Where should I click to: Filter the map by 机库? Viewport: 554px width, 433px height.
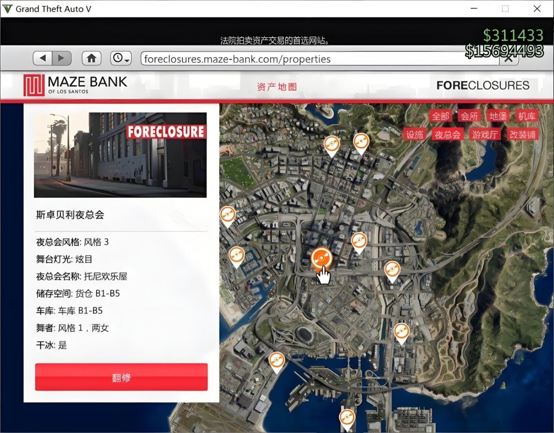tap(527, 116)
